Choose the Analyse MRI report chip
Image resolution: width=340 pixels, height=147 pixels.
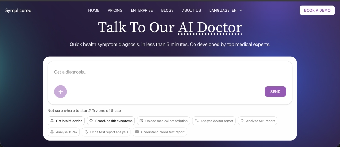coord(258,121)
